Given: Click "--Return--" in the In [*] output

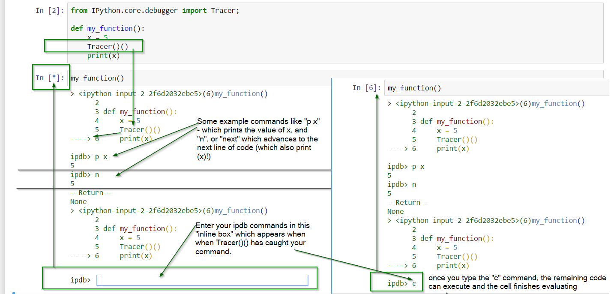Looking at the screenshot, I should click(91, 192).
